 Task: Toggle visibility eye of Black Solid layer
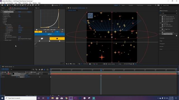click(x=1, y=74)
